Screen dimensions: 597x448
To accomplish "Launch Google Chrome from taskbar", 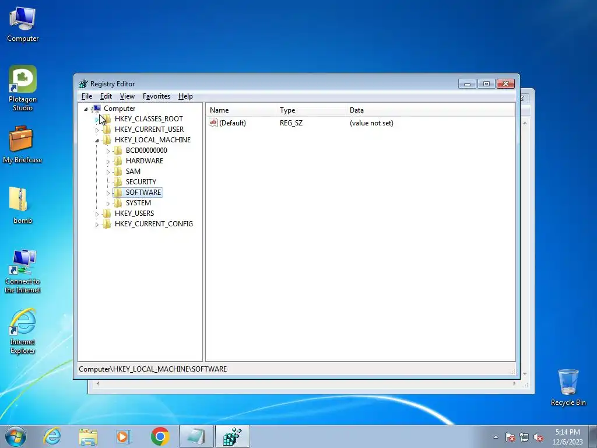I will pos(160,436).
